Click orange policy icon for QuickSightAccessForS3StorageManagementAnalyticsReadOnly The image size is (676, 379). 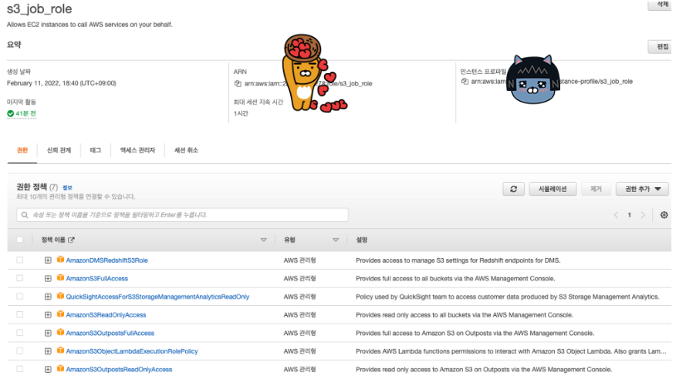click(x=60, y=296)
